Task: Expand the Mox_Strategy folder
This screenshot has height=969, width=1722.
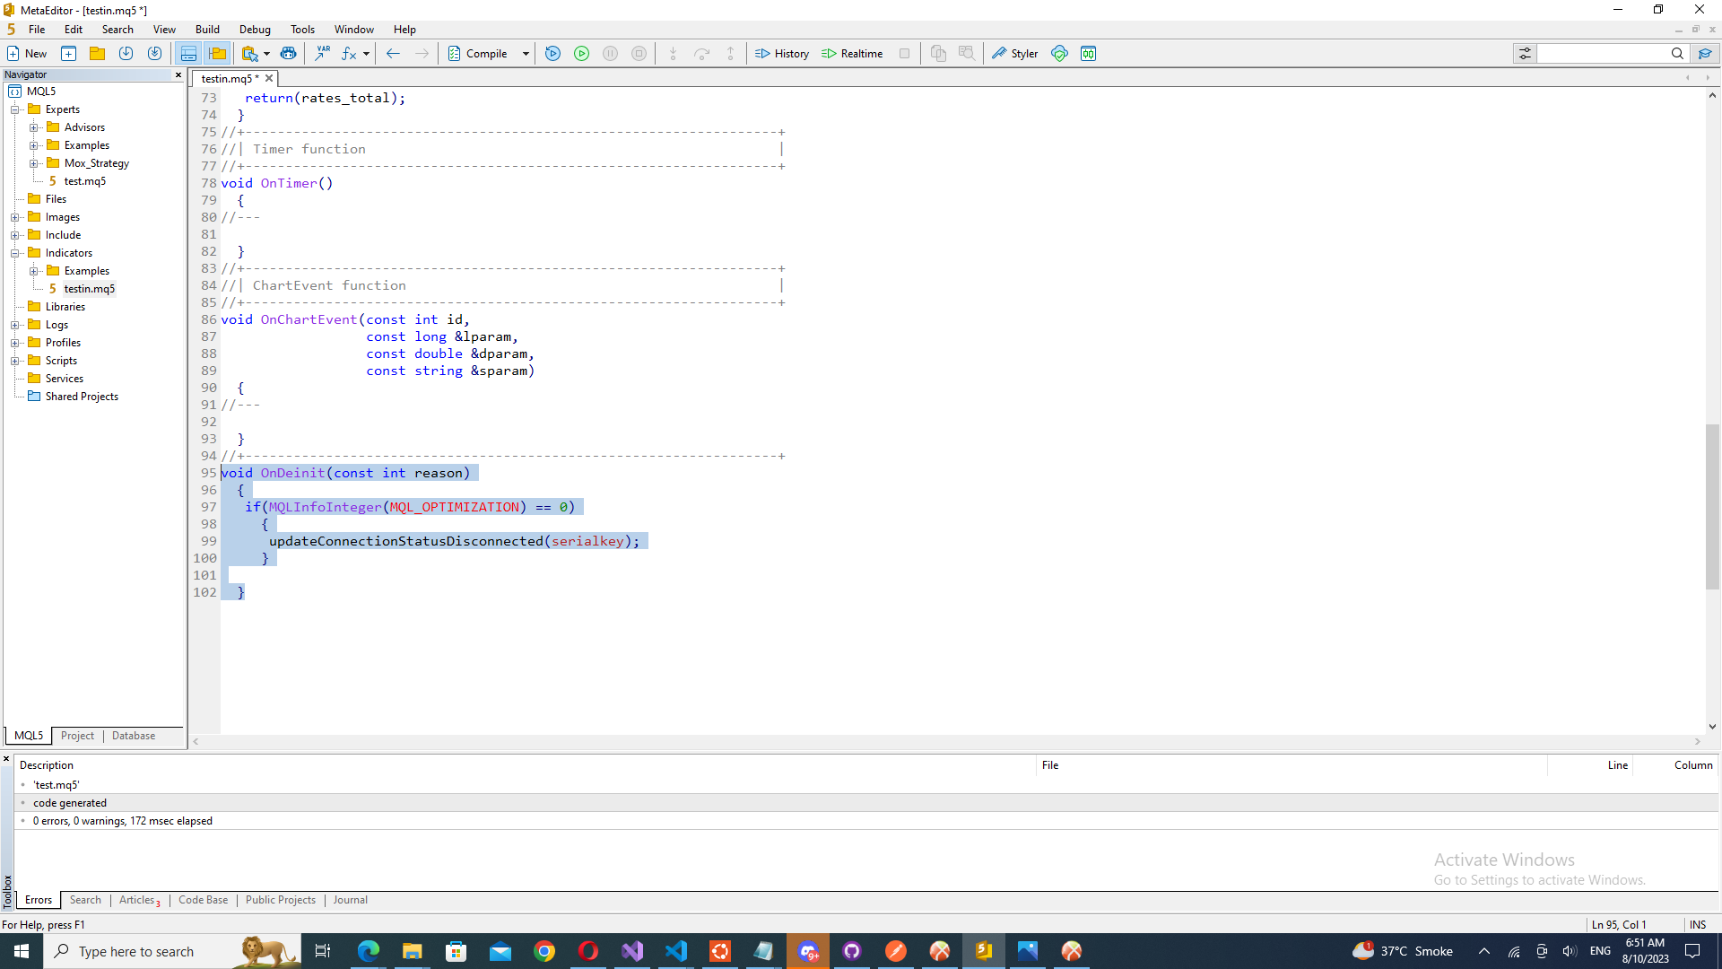Action: (x=34, y=163)
